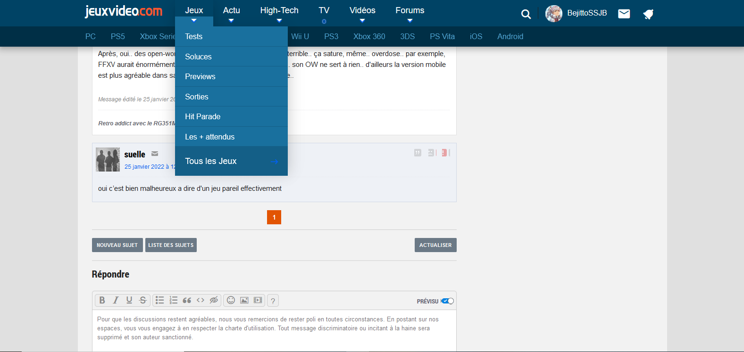Select Tests in the Jeux menu
Image resolution: width=744 pixels, height=352 pixels.
[231, 36]
